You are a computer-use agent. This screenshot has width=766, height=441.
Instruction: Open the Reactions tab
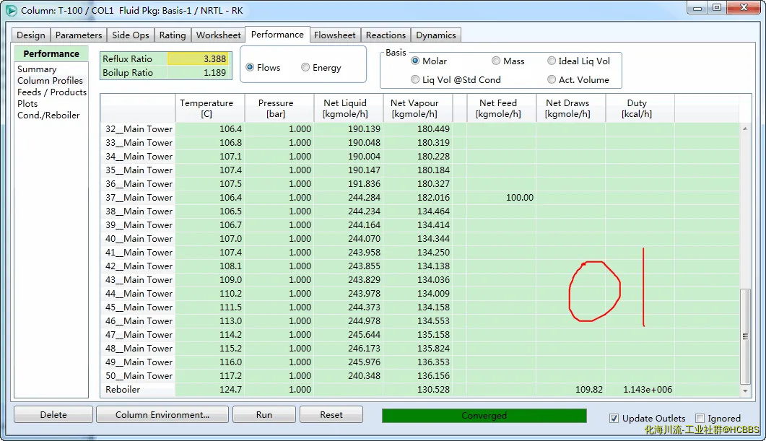click(386, 35)
